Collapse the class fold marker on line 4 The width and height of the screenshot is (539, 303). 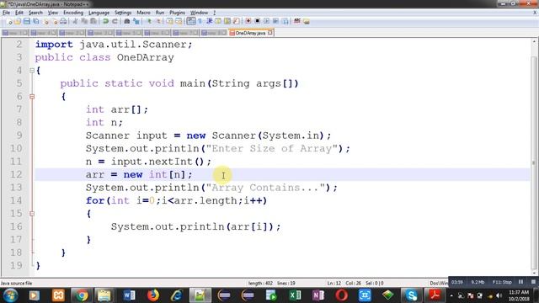point(32,71)
